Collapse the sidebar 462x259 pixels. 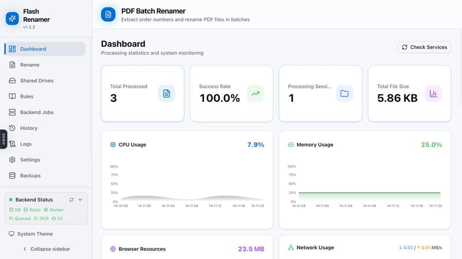coord(47,249)
